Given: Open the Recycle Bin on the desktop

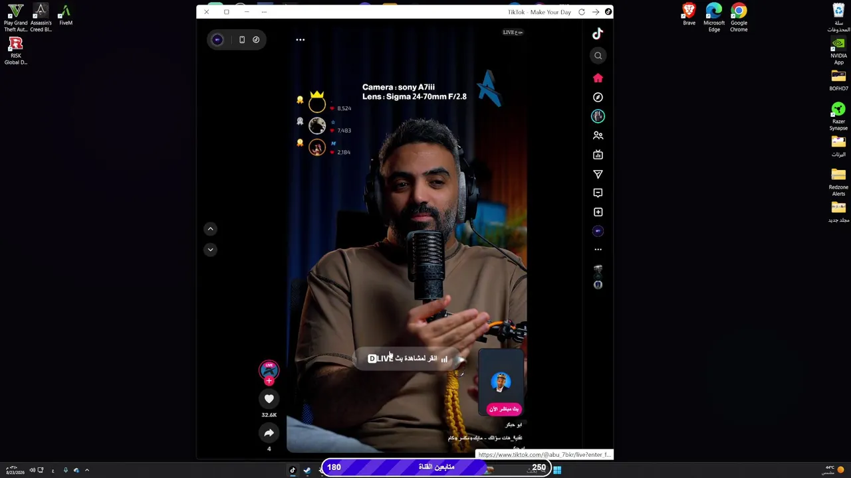Looking at the screenshot, I should point(838,17).
